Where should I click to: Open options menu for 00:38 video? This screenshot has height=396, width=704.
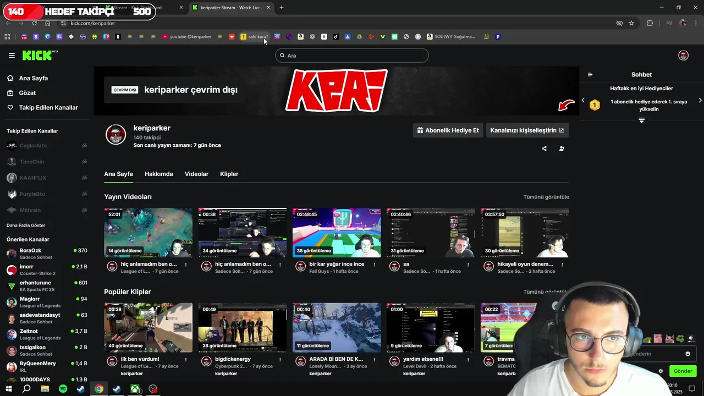[x=280, y=265]
